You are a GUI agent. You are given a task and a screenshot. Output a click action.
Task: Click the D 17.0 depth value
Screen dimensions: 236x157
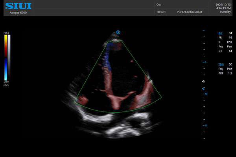229,42
